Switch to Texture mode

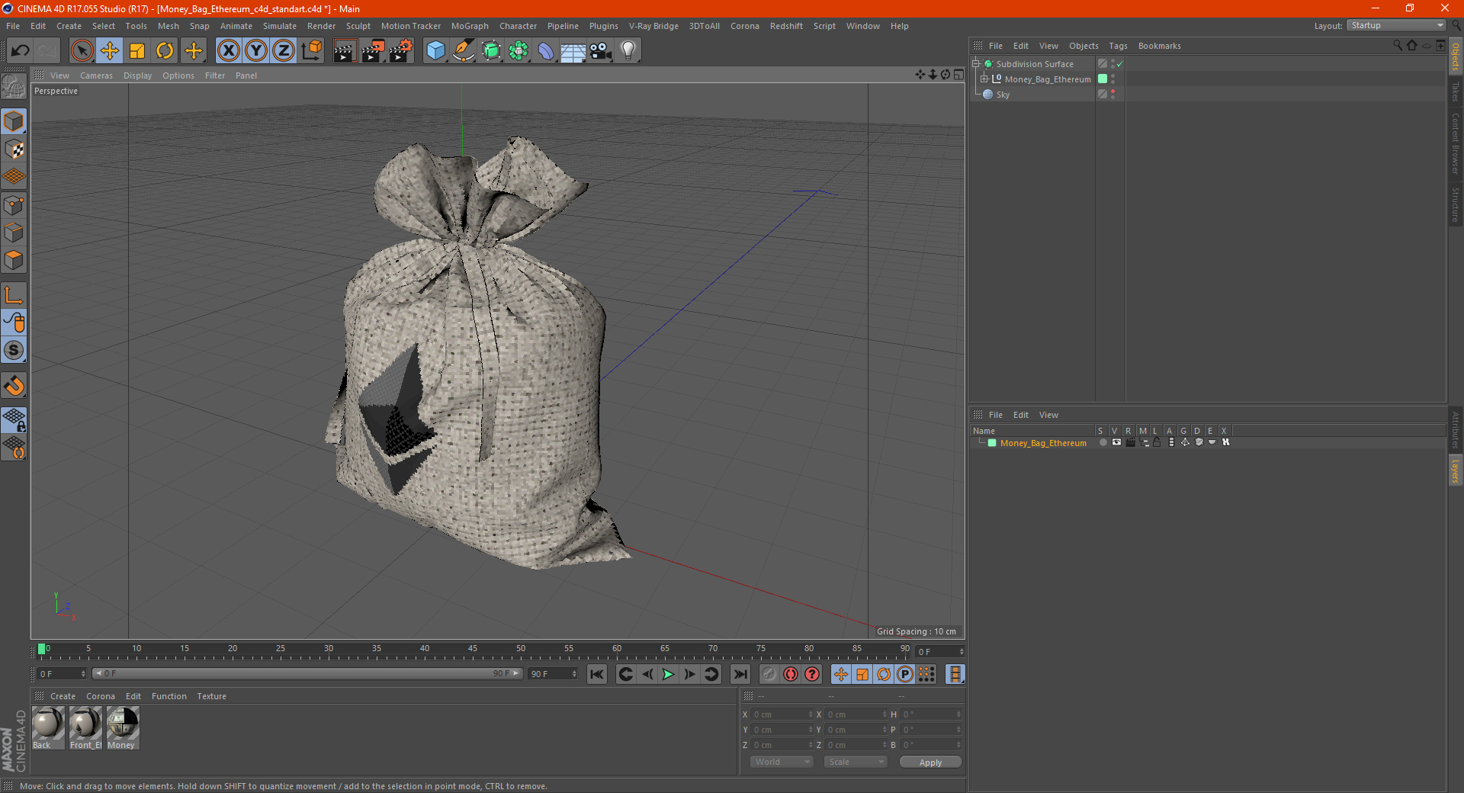coord(14,149)
